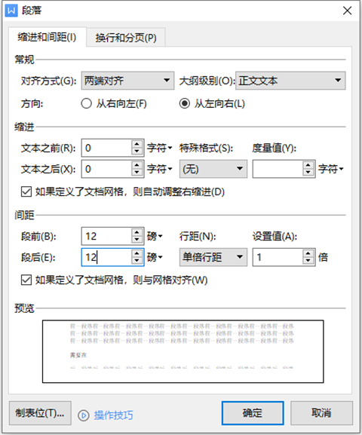Click the WPS Writer icon in title bar
Image resolution: width=362 pixels, height=435 pixels.
[x=11, y=11]
